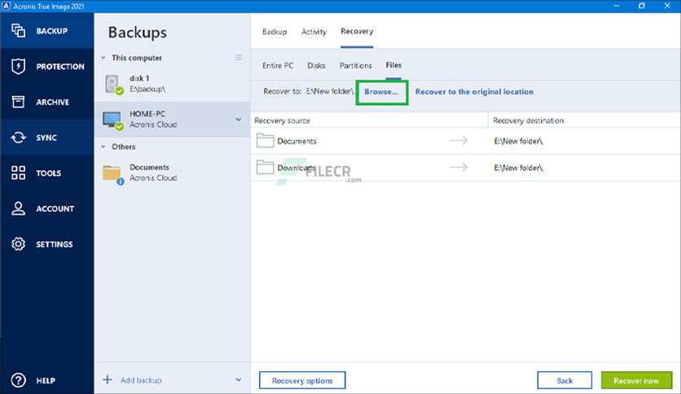Screen dimensions: 681x394
Task: Select the Downloads recovery source row
Action: [466, 168]
